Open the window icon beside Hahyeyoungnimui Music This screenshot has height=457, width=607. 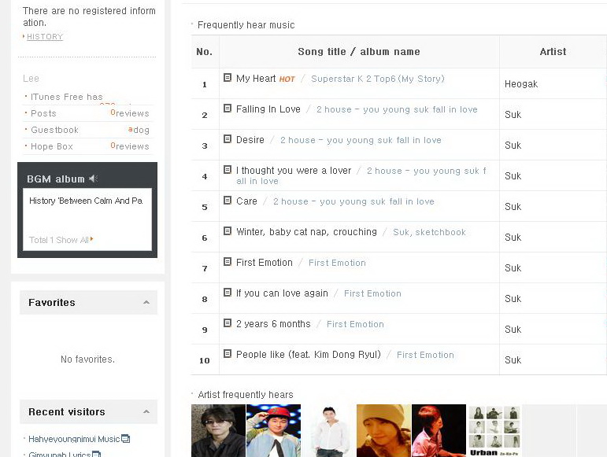(125, 439)
